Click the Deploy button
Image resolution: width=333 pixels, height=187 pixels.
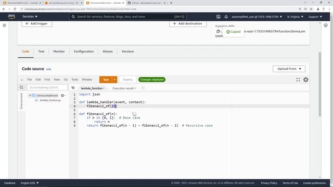127,79
